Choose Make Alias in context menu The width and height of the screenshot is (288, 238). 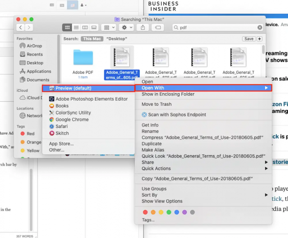pyautogui.click(x=203, y=150)
